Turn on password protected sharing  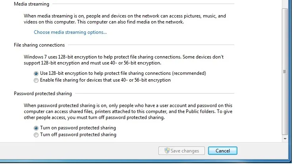click(x=37, y=128)
